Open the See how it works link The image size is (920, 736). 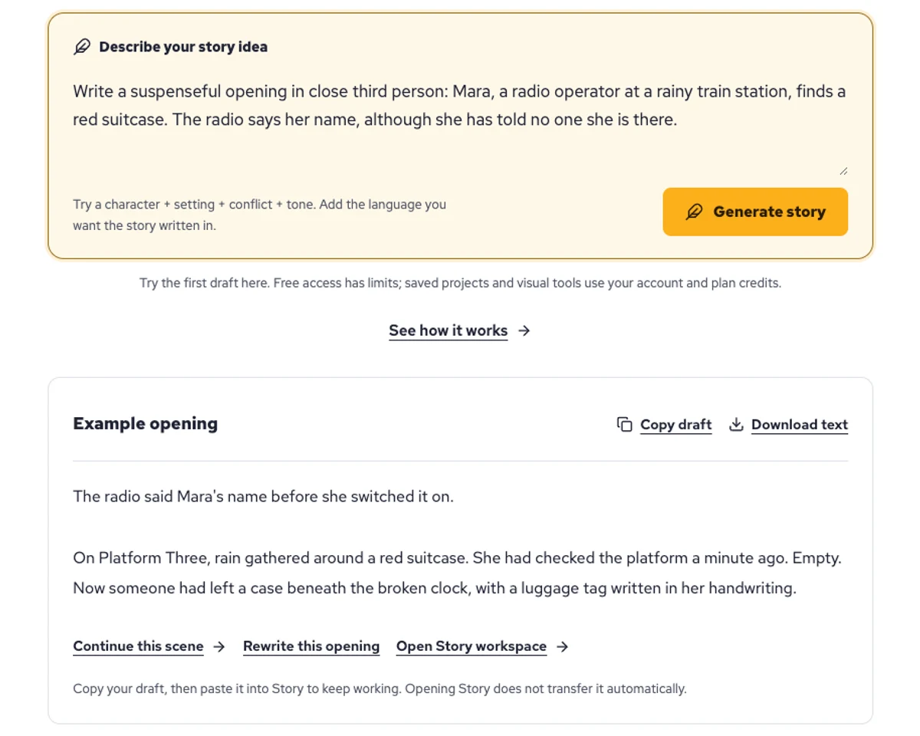[448, 330]
